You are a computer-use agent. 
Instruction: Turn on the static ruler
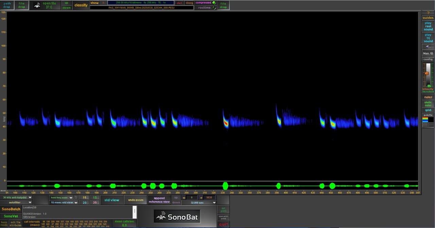[x=428, y=103]
